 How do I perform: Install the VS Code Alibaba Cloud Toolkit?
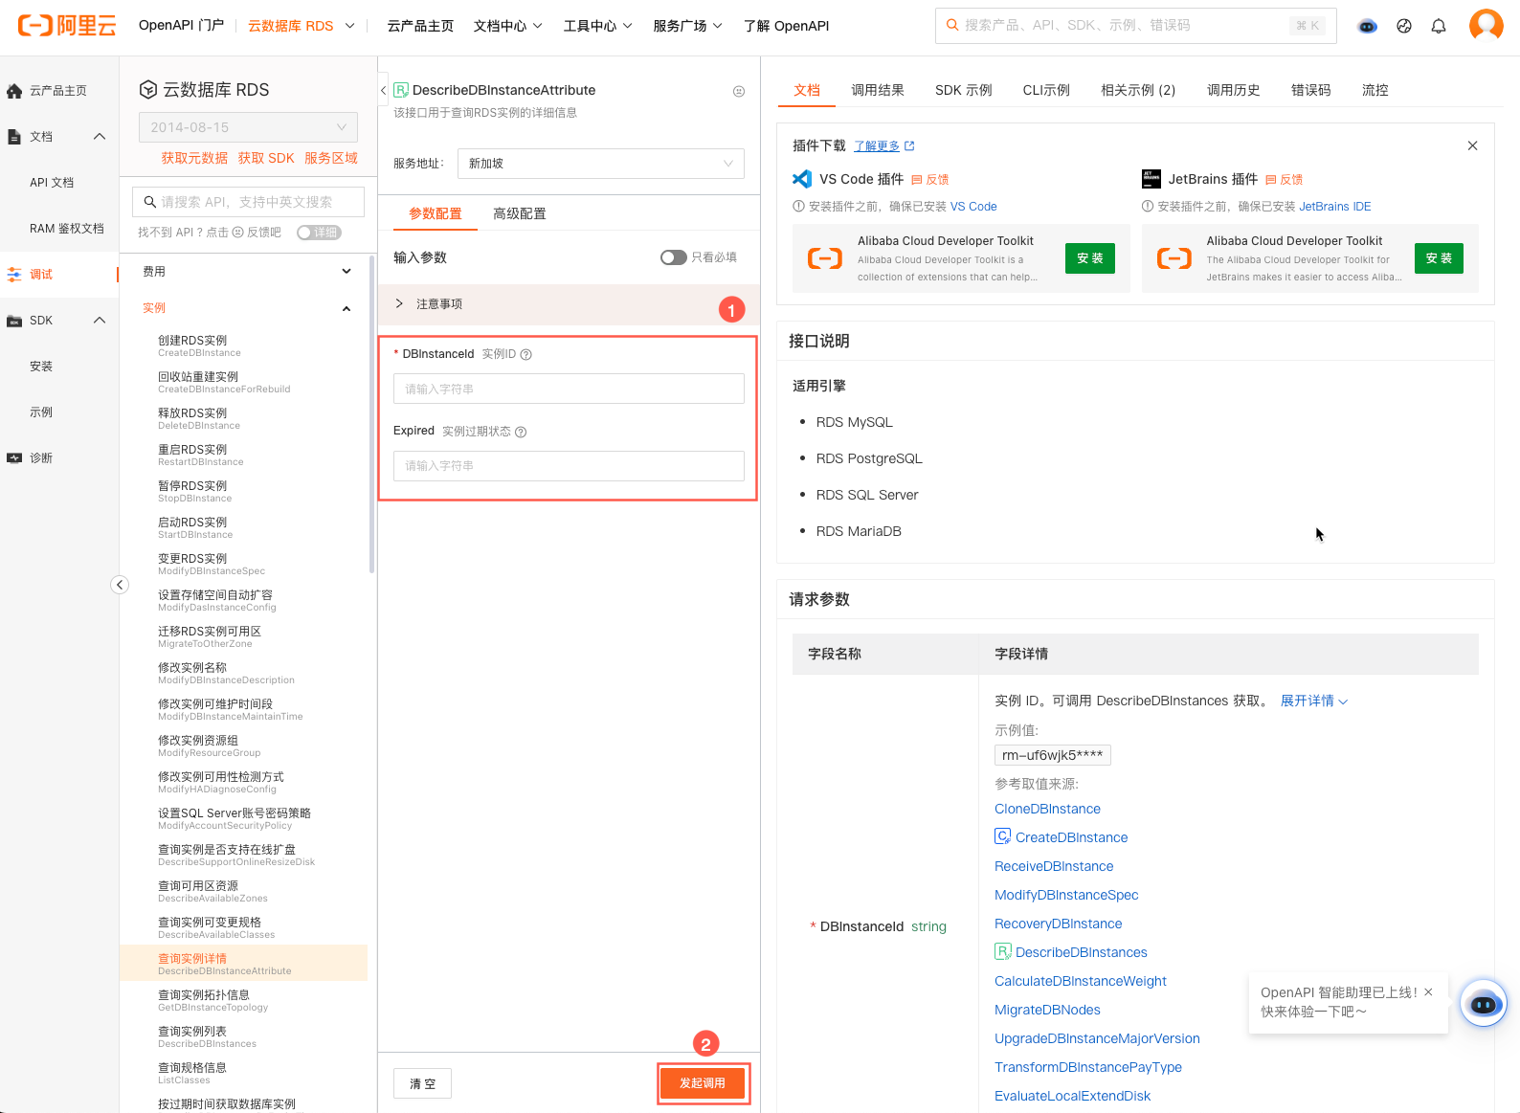(1089, 258)
